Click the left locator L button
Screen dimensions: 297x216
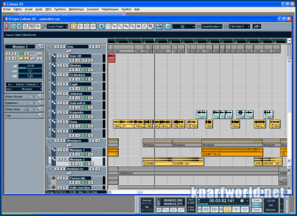point(159,201)
